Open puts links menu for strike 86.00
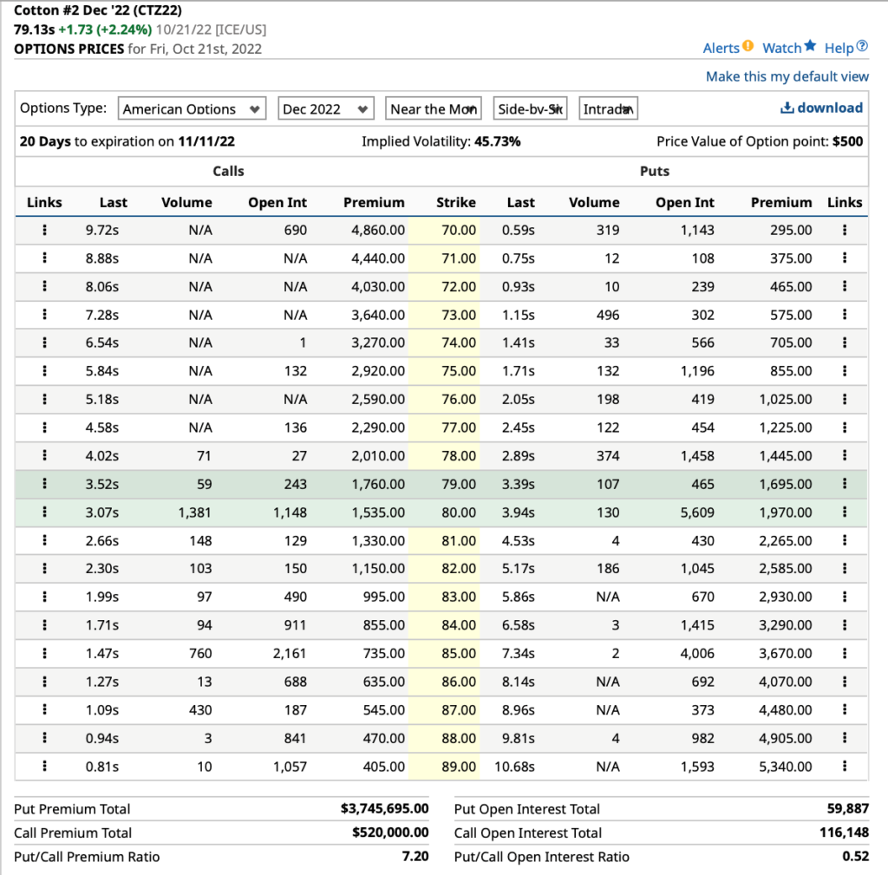Screen dimensions: 888x875 tap(845, 682)
